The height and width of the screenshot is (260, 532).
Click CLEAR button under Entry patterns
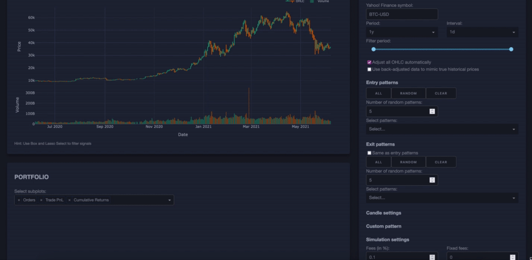[x=440, y=93]
